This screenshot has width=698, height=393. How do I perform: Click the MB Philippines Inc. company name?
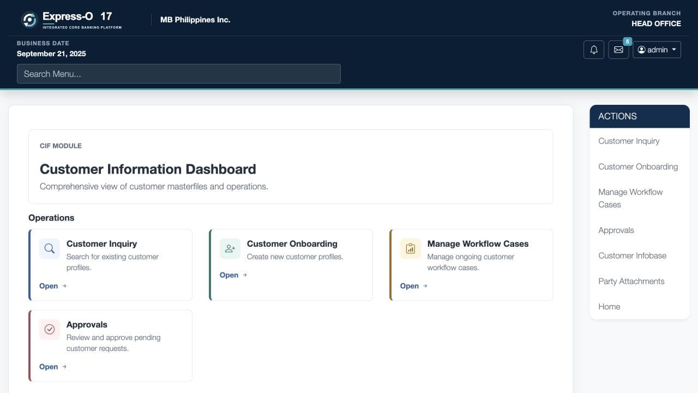pos(195,20)
